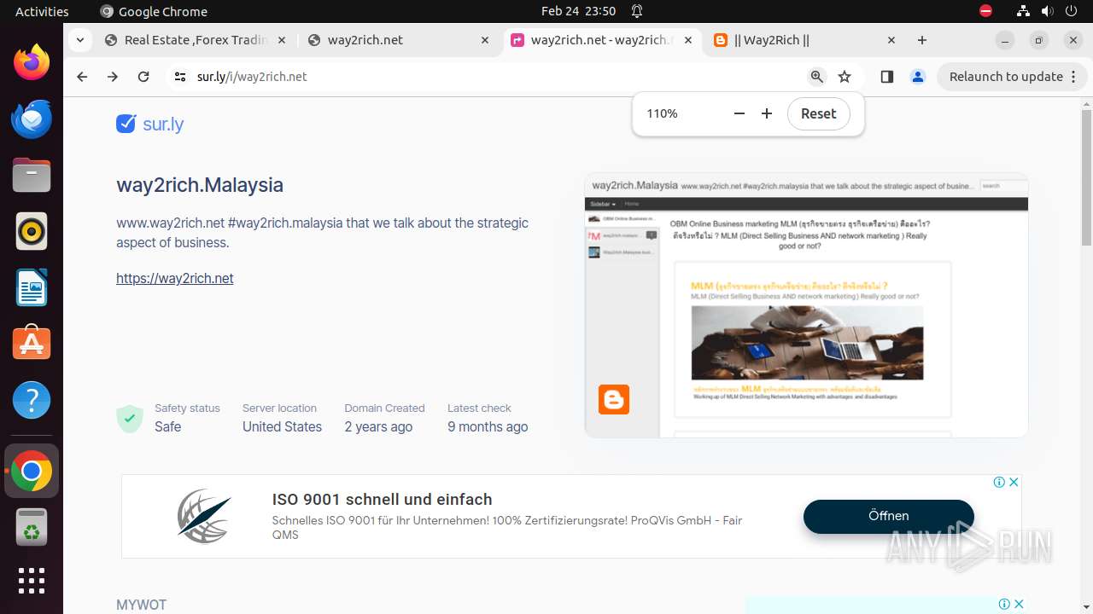Close the || Way2Rich || tab
The width and height of the screenshot is (1093, 614).
tap(891, 40)
